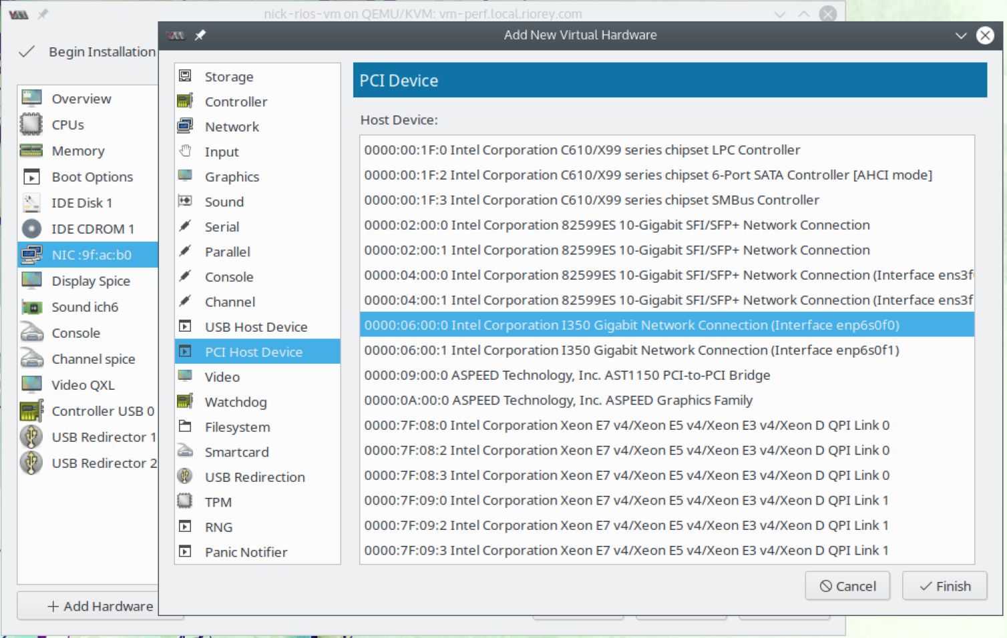
Task: Select I350 Gigabit interface enp6s0f1
Action: (x=667, y=350)
